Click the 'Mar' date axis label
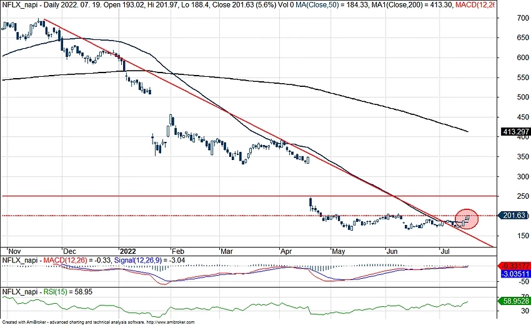The height and width of the screenshot is (325, 531). (227, 251)
